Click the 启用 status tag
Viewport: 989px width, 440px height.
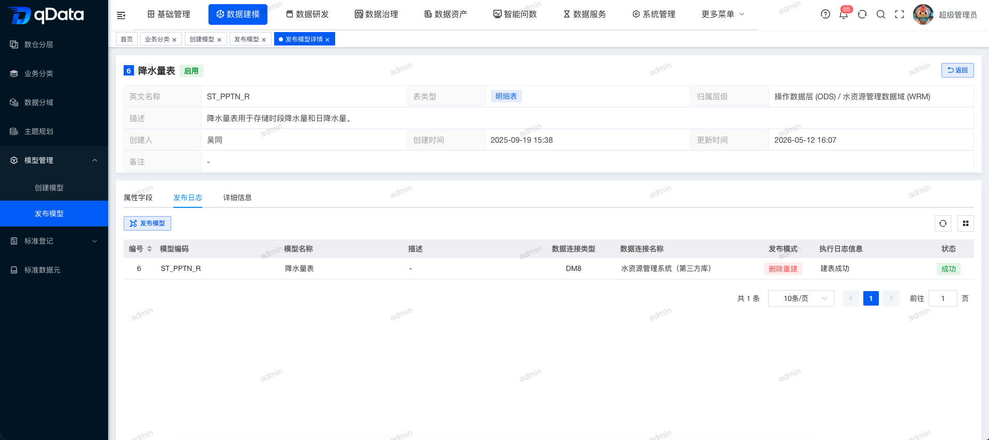click(x=191, y=71)
